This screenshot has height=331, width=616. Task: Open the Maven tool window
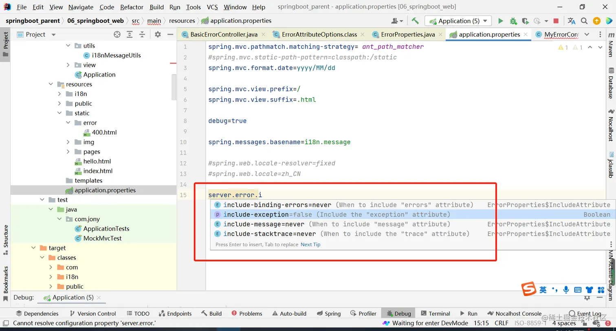tap(611, 46)
